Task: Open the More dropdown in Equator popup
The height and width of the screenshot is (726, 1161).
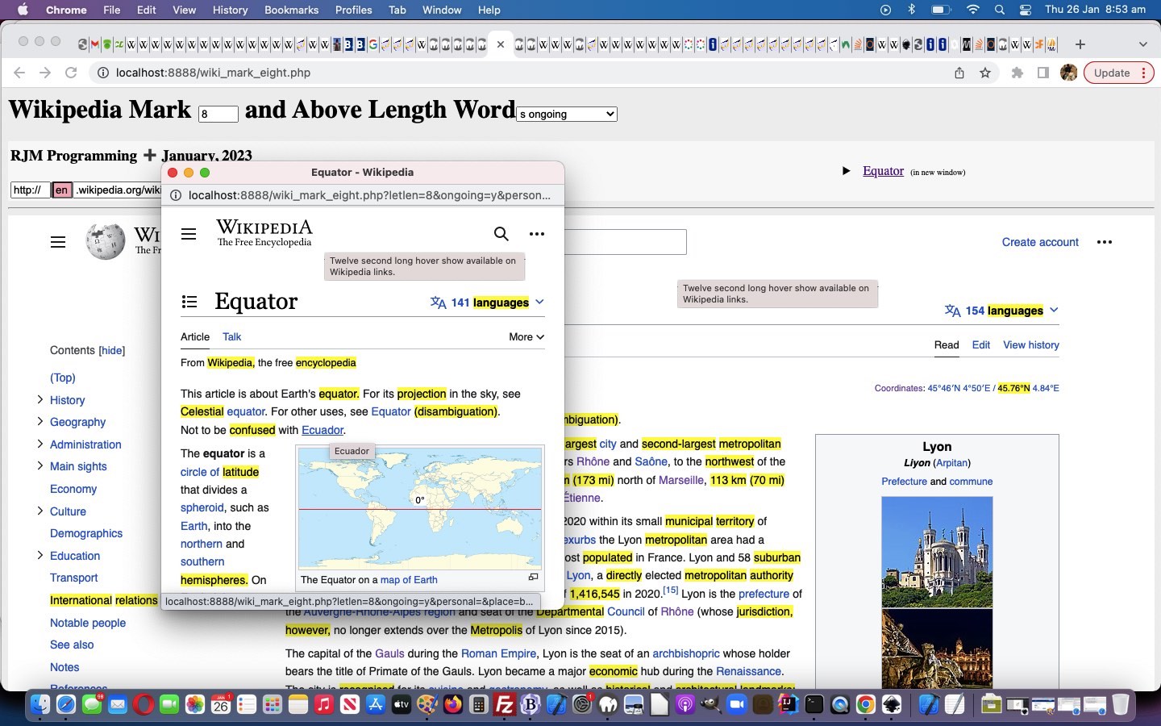Action: point(526,337)
